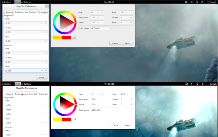Increase Green channel with plus button

tap(131, 17)
